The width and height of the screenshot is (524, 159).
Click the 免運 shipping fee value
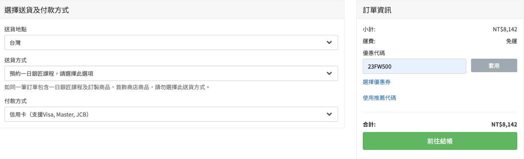pos(511,41)
